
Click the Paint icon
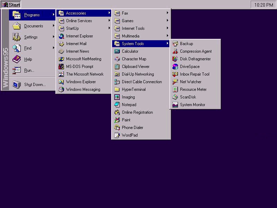pyautogui.click(x=117, y=120)
